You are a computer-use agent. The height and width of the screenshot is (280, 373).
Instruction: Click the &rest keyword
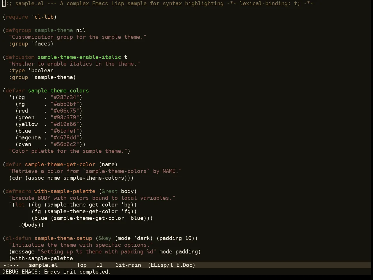tap(110, 191)
